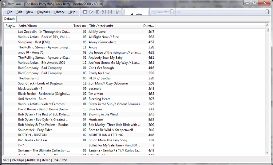
Task: Open the View menu
Action: [x=29, y=12]
